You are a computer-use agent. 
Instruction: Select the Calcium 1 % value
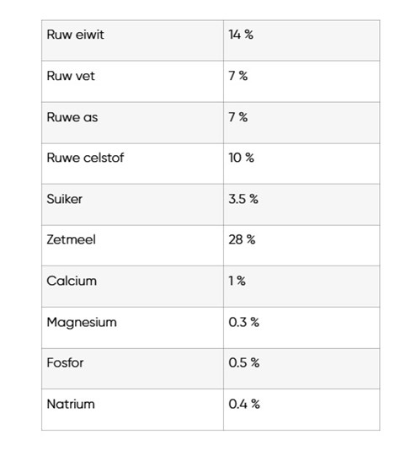coord(237,281)
